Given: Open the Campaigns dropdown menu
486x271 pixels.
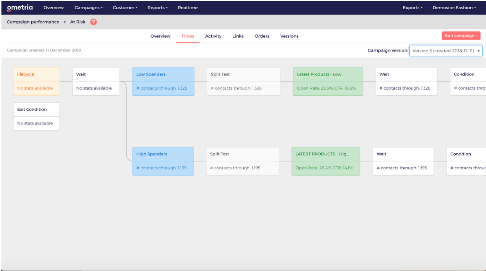Looking at the screenshot, I should click(89, 7).
